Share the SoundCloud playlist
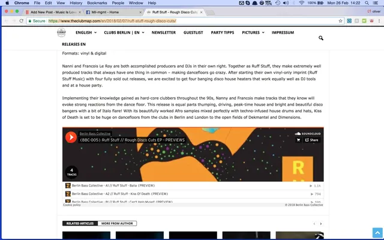 click(311, 140)
